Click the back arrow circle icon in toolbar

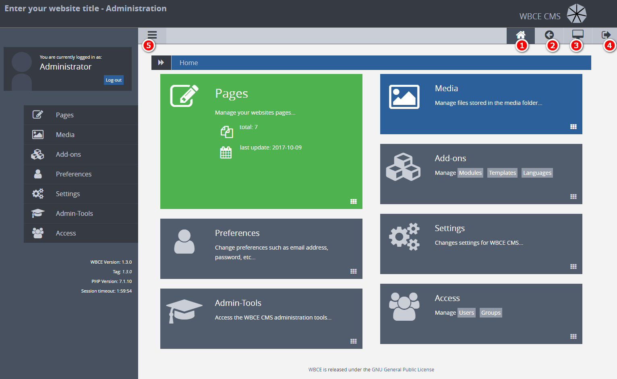tap(549, 35)
